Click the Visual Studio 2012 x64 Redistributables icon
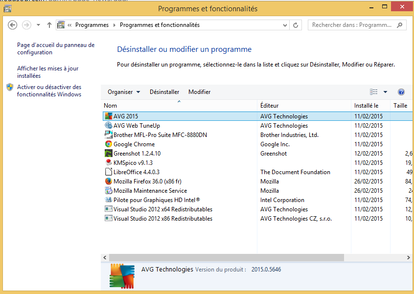Image resolution: width=414 pixels, height=294 pixels. 109,209
